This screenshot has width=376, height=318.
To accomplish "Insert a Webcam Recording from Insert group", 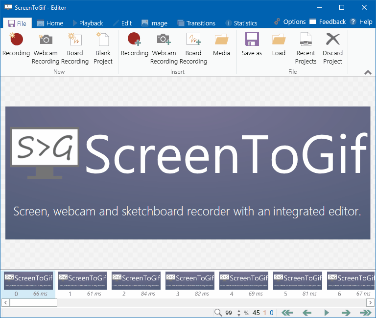I will (164, 48).
